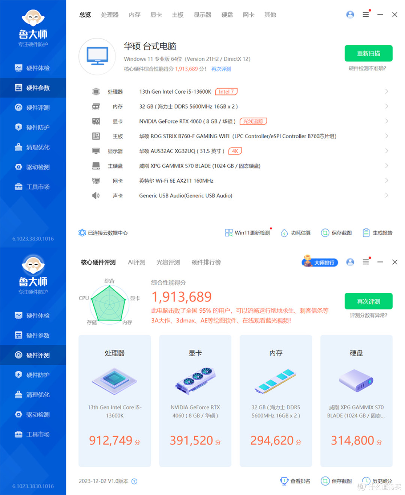Expand the 网卡 Wi-Fi 6E AX211 row
The width and height of the screenshot is (405, 495).
pos(240,181)
